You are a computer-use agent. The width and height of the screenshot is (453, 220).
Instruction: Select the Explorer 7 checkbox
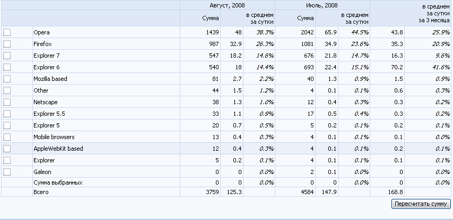pyautogui.click(x=7, y=56)
